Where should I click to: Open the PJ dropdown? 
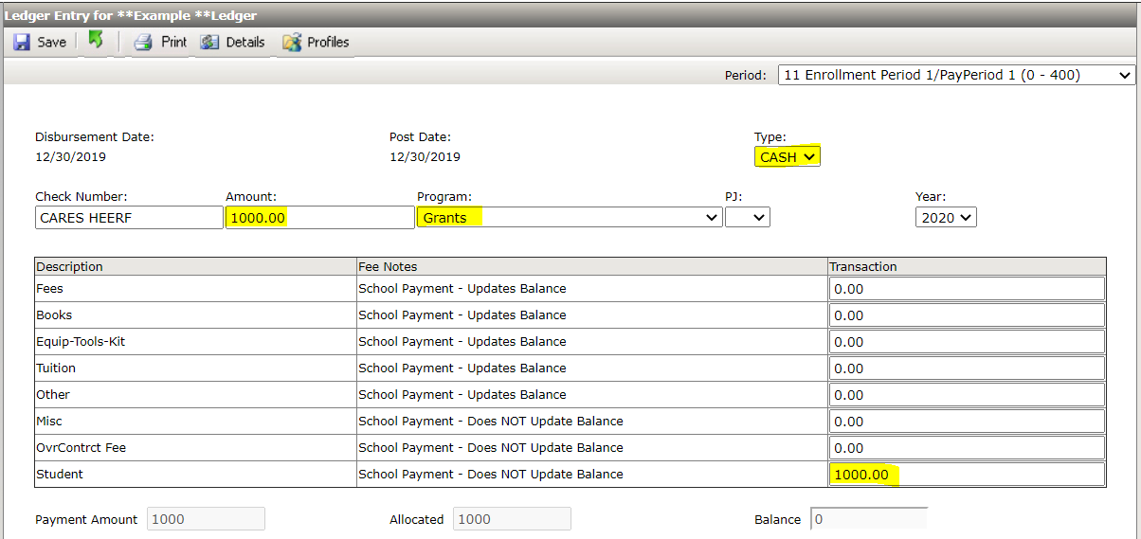tap(747, 218)
